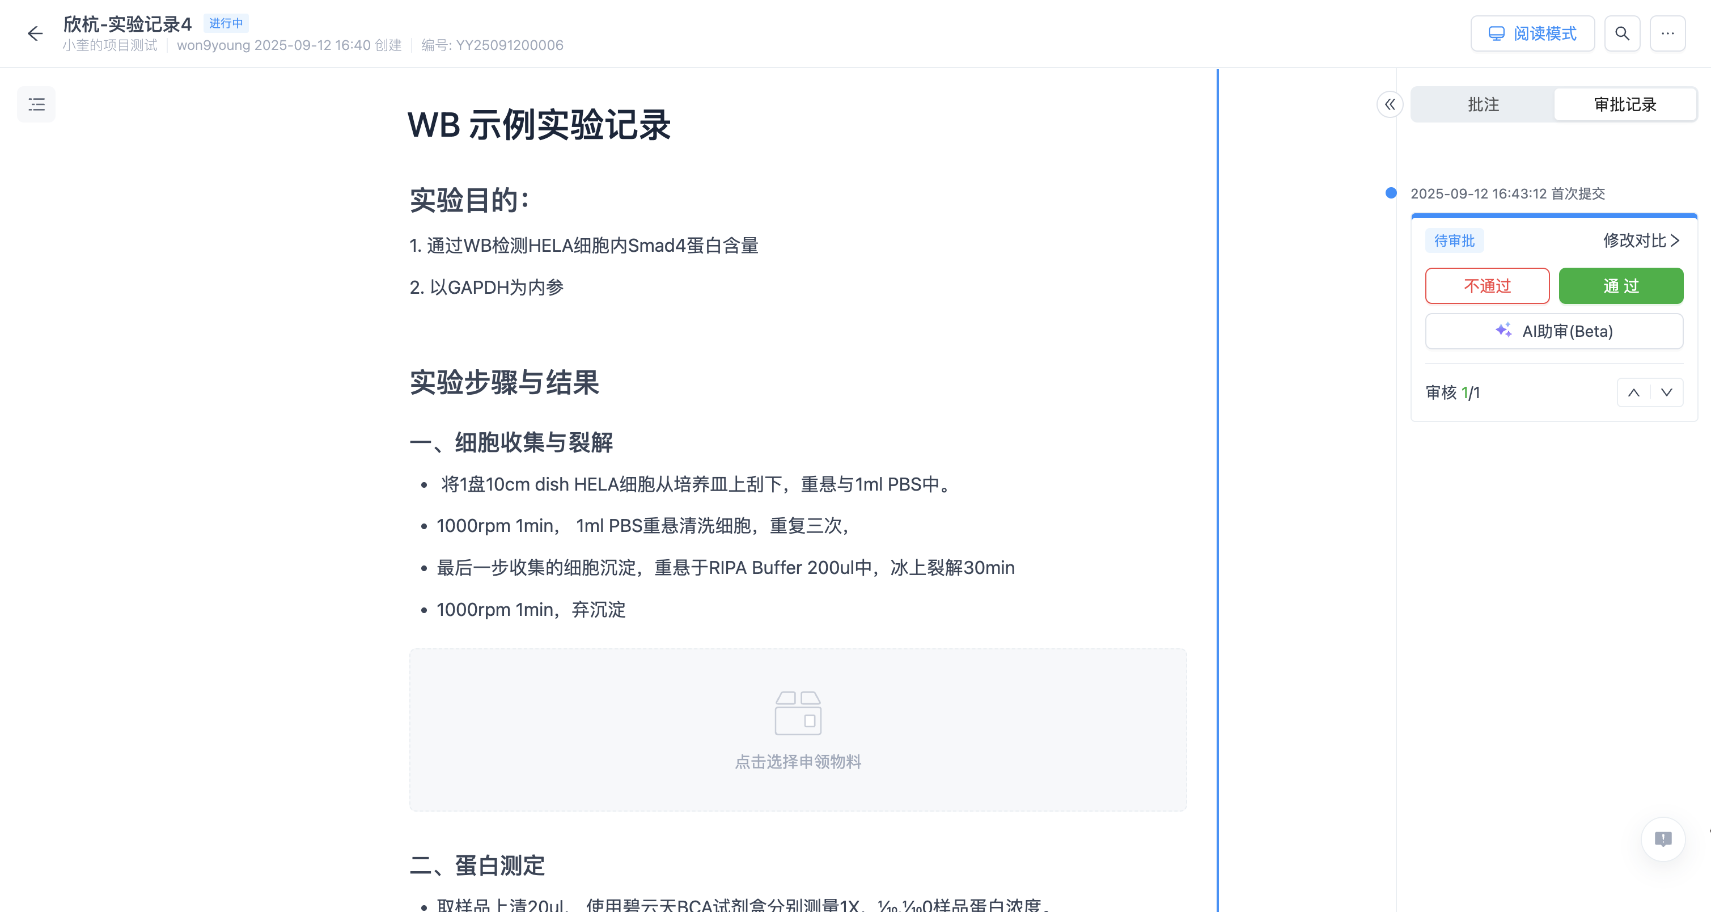Click the 待审批 status badge
Screen dimensions: 1711x912
click(x=1455, y=240)
